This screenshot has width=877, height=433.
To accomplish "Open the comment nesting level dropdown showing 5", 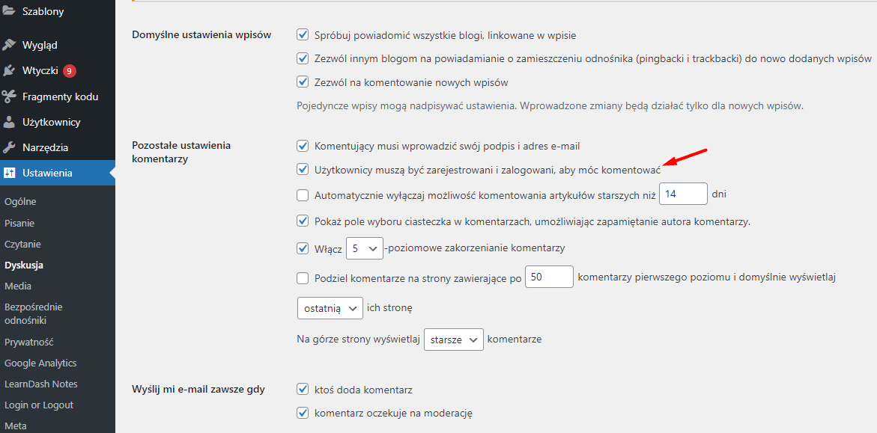I will pyautogui.click(x=364, y=248).
